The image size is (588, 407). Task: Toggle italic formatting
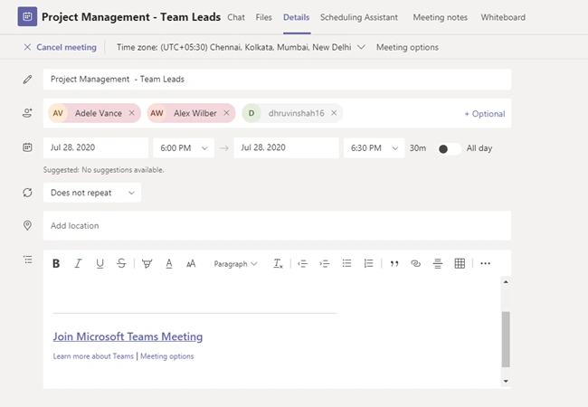pyautogui.click(x=78, y=263)
